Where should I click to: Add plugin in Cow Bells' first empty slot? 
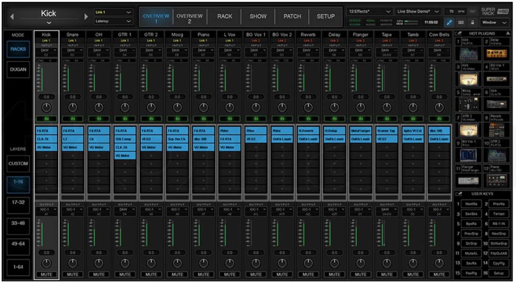[439, 147]
